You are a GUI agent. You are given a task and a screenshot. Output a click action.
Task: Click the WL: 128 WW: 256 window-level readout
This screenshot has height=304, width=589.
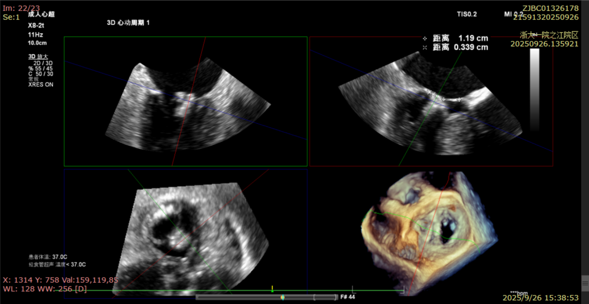coord(45,289)
